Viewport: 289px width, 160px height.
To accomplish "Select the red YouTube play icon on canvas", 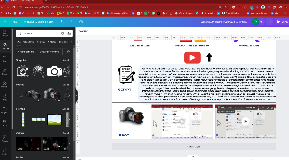I will (x=192, y=57).
